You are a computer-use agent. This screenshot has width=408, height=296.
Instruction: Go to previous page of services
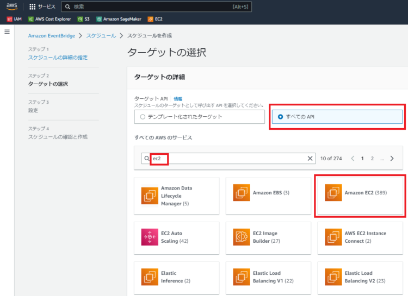353,158
